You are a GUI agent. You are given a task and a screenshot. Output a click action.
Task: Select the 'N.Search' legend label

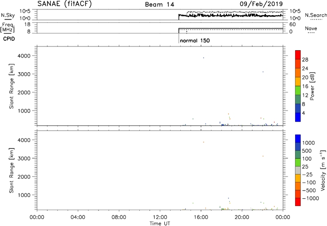pyautogui.click(x=316, y=15)
